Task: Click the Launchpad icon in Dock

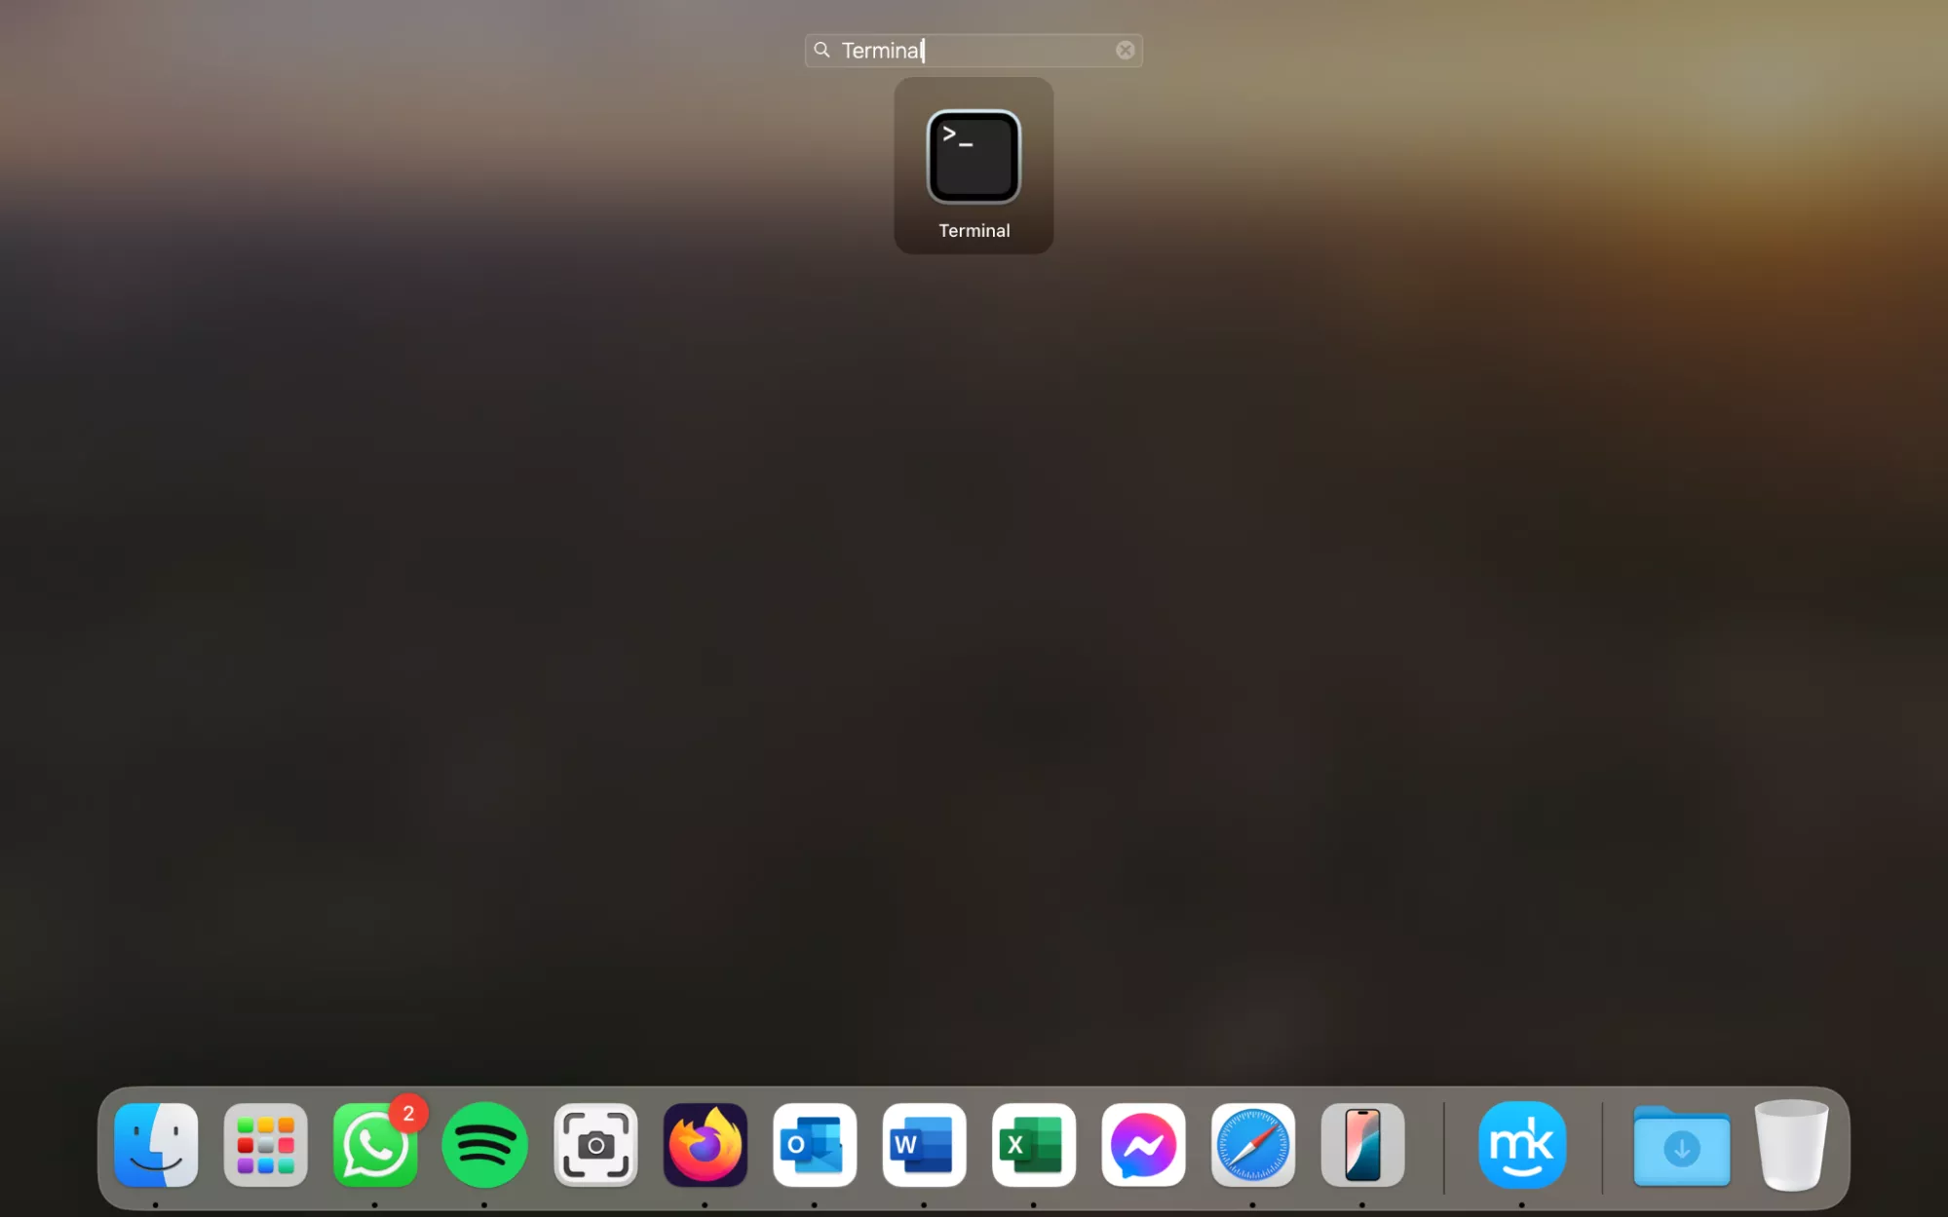Action: tap(265, 1145)
